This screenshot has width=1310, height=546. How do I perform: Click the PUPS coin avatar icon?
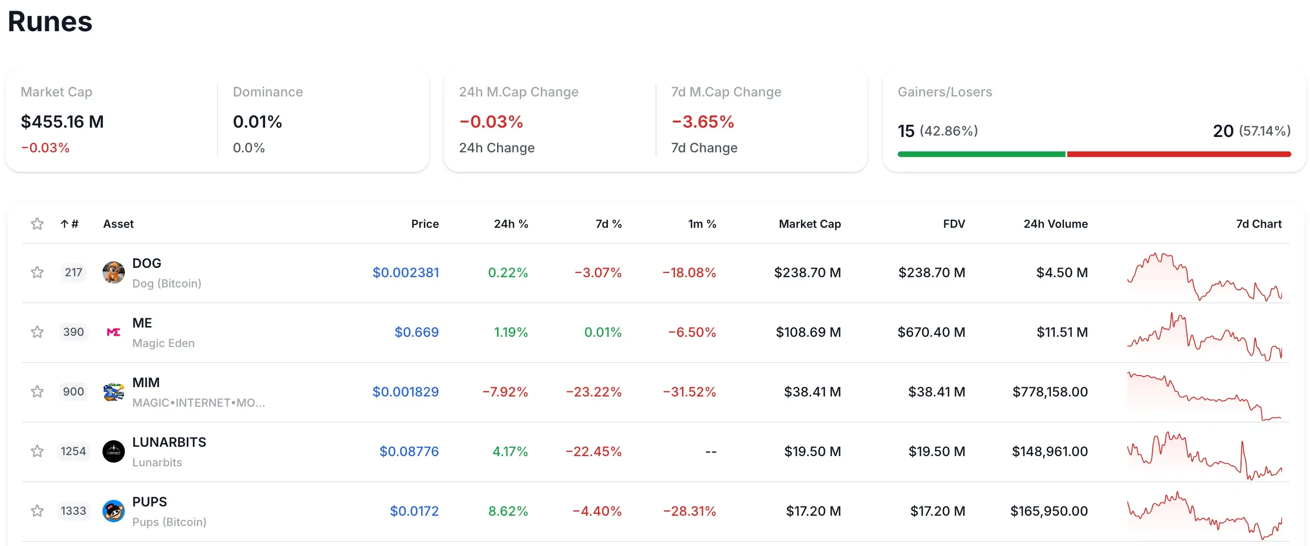(x=113, y=511)
